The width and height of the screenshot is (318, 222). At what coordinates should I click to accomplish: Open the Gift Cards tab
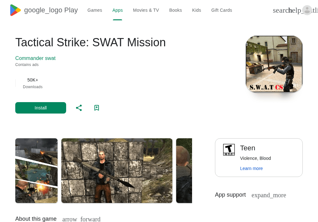[x=221, y=10]
